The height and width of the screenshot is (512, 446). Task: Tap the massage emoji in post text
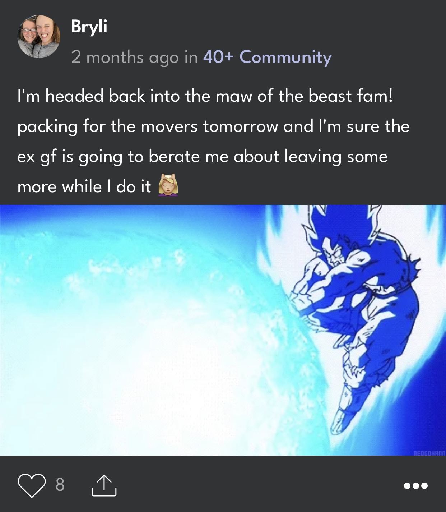coord(168,185)
